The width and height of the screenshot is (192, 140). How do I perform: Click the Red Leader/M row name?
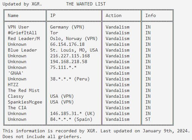pos(24,38)
